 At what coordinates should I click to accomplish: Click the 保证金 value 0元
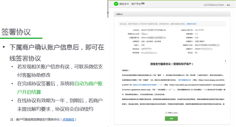[196, 53]
